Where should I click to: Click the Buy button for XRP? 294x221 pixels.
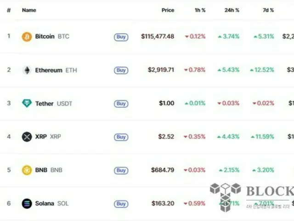pyautogui.click(x=121, y=137)
